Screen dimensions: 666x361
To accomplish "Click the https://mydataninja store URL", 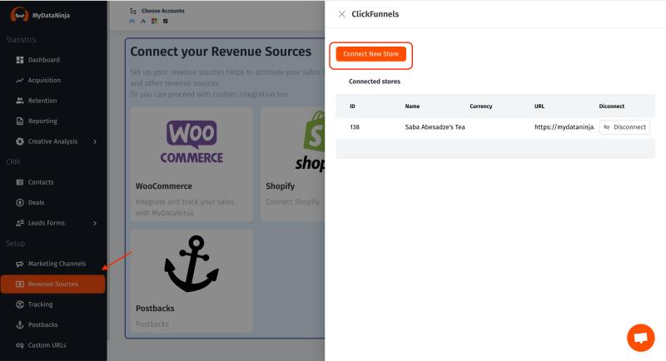I will [x=564, y=126].
